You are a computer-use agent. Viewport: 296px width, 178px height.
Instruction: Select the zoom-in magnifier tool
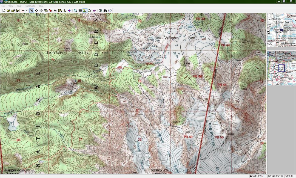click(32, 11)
